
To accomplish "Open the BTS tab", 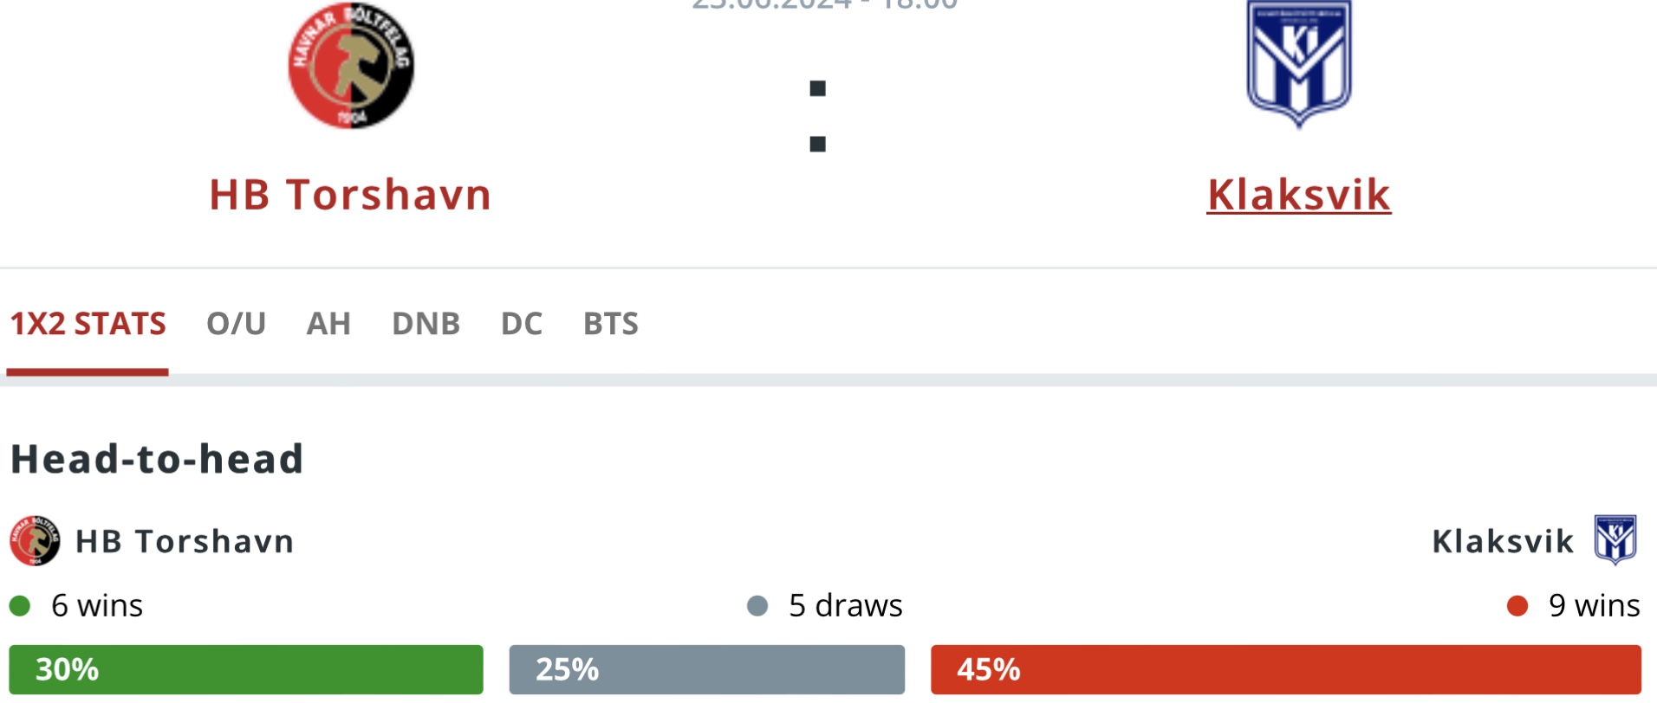I will coord(611,324).
